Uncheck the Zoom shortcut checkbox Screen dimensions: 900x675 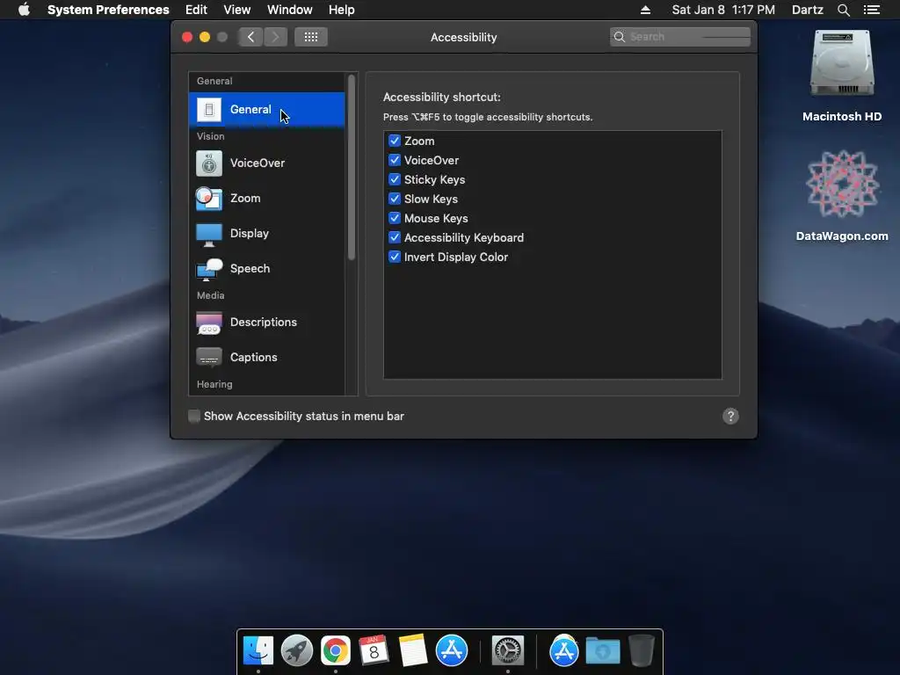point(395,141)
